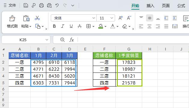Click the fx insert function icon

(72, 40)
